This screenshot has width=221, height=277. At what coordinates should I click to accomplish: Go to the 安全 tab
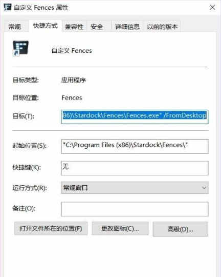point(97,27)
